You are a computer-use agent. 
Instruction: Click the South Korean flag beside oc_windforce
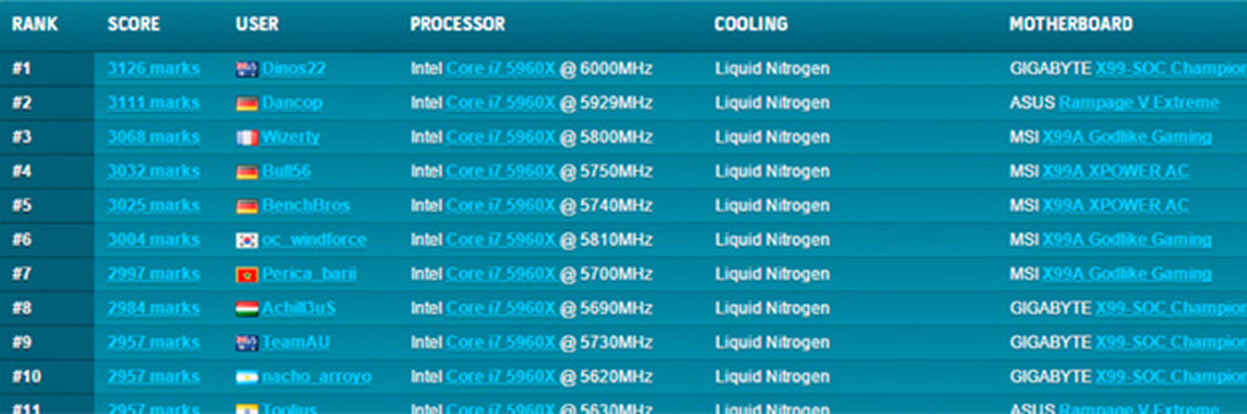[x=247, y=241]
